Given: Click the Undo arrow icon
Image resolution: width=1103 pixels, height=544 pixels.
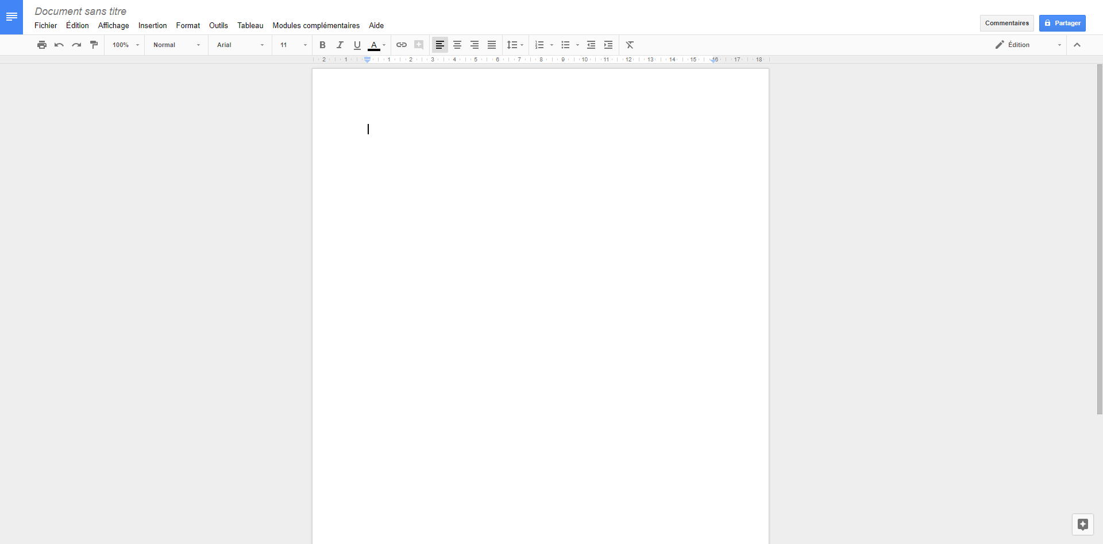Looking at the screenshot, I should point(59,45).
